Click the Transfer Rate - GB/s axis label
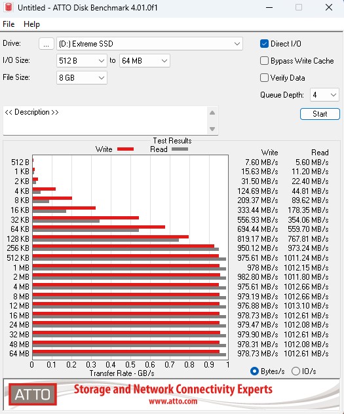This screenshot has height=414, width=344. click(x=122, y=373)
